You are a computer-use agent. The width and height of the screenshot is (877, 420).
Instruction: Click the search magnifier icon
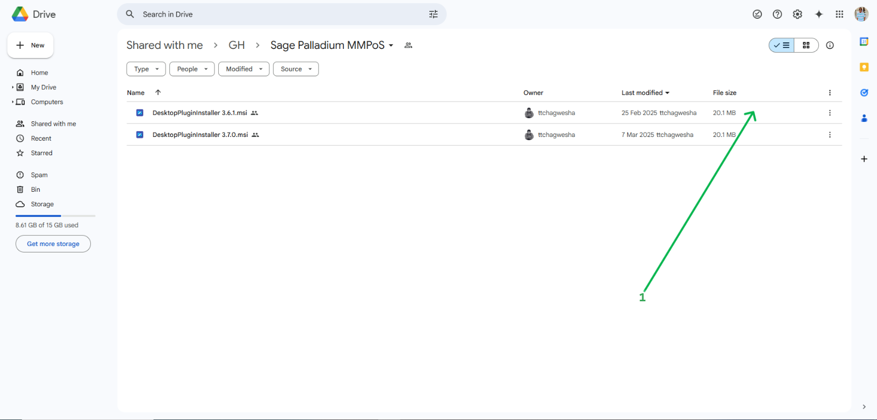(130, 15)
